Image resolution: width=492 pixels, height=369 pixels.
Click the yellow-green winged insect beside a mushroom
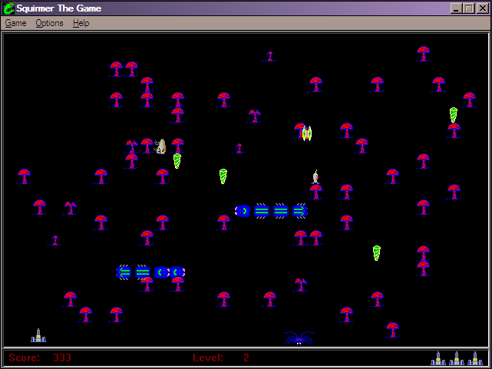tap(307, 133)
